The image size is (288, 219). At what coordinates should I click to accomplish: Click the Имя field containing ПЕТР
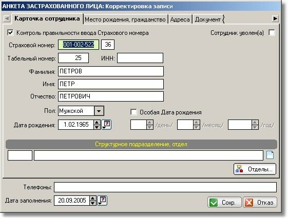point(111,84)
